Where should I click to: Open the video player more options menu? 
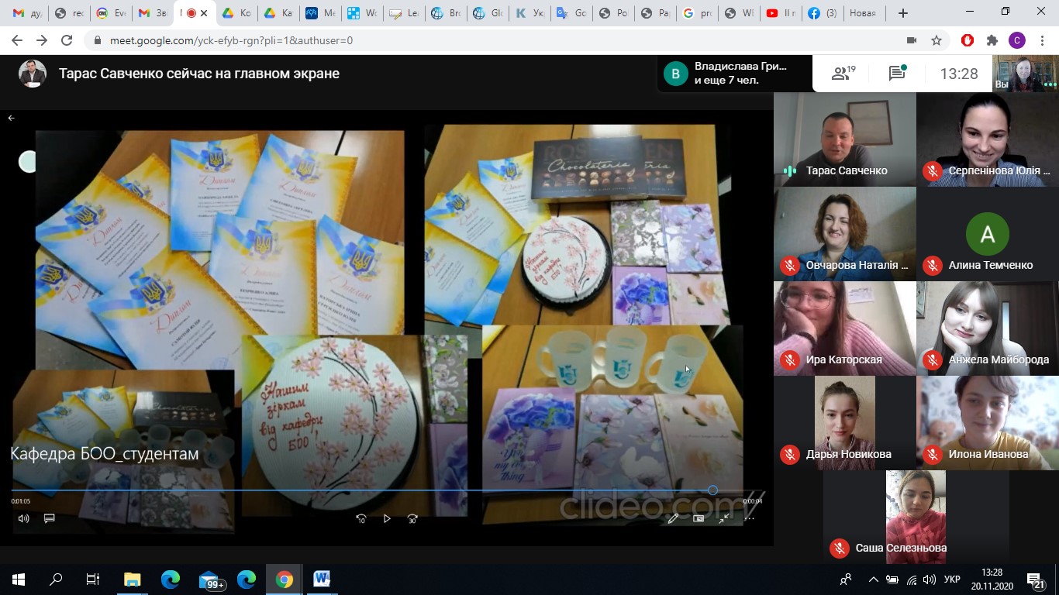coord(750,518)
